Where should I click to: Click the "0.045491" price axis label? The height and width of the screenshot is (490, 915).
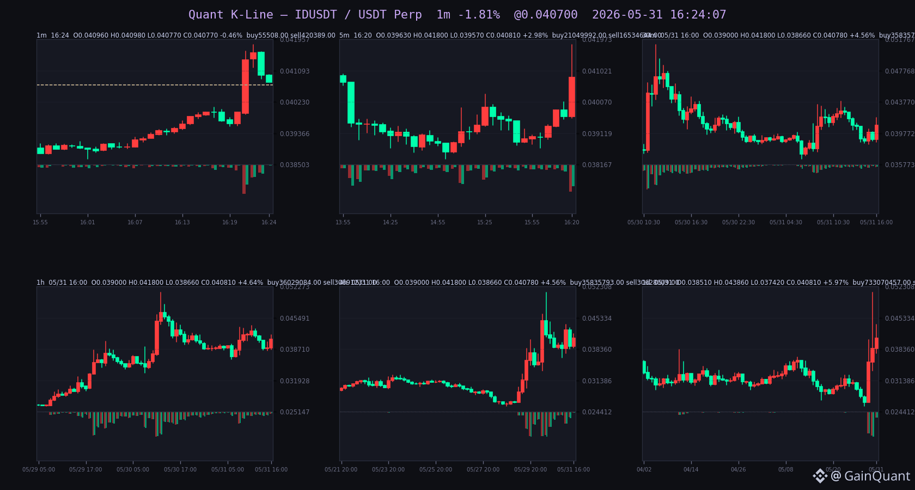pyautogui.click(x=295, y=318)
